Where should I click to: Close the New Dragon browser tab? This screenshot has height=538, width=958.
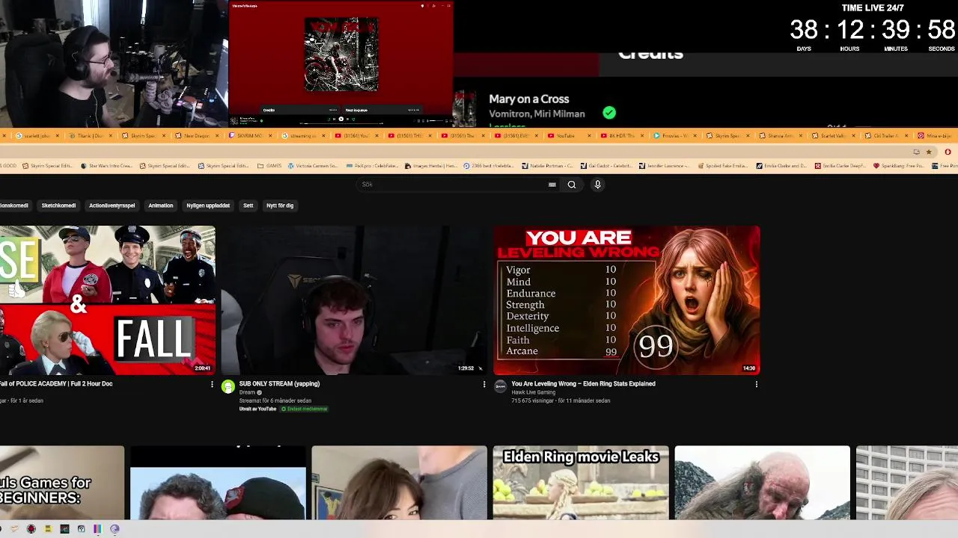click(219, 136)
